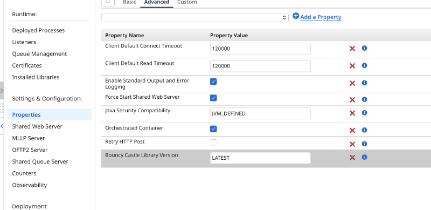Delete the Retry HTTP Post property
Screen dimensions: 431x210
point(352,144)
